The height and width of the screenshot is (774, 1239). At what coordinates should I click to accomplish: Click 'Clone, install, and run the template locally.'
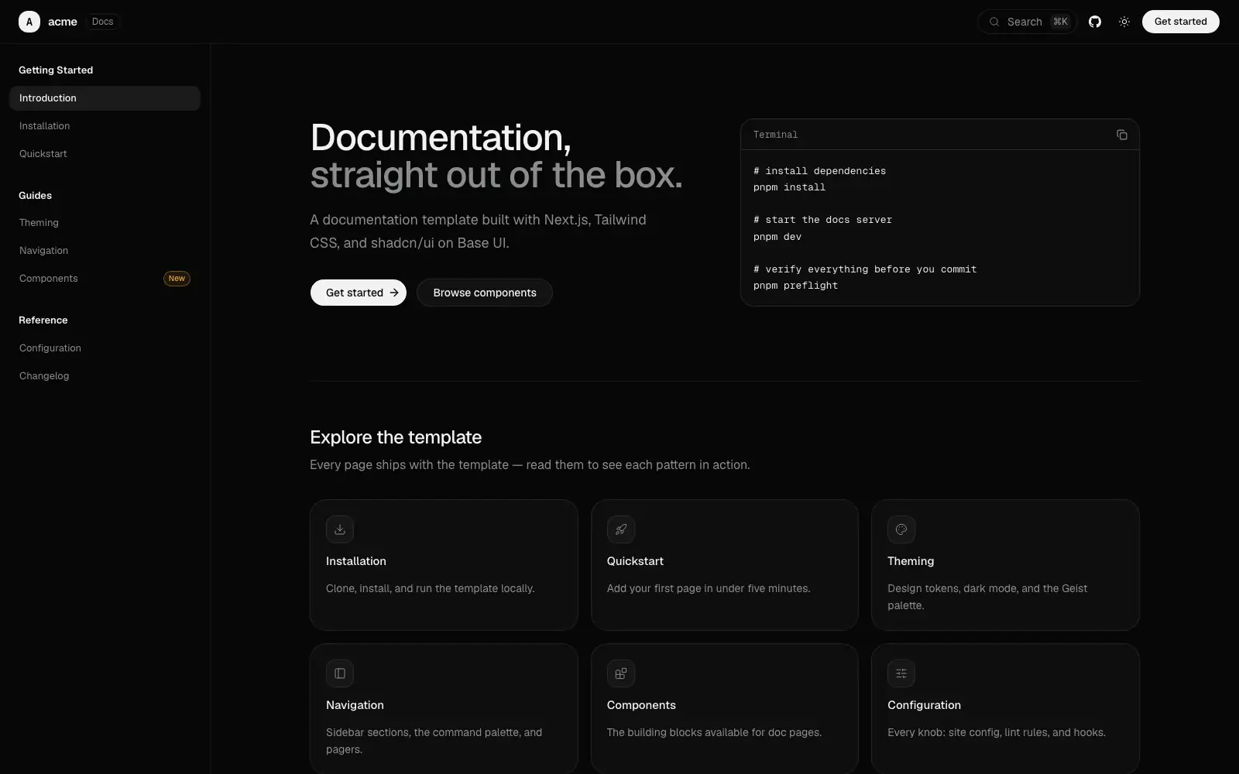point(431,588)
